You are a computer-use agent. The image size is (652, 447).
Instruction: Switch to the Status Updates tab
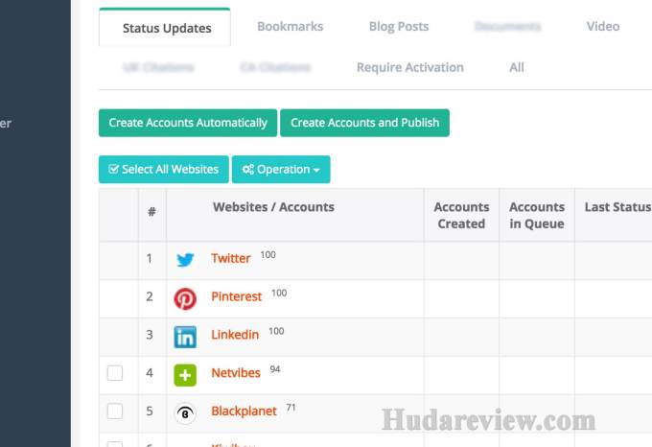pyautogui.click(x=165, y=28)
